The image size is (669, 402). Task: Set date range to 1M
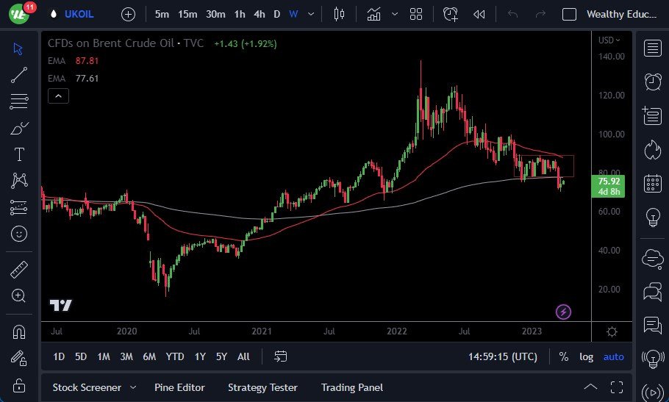pos(104,356)
